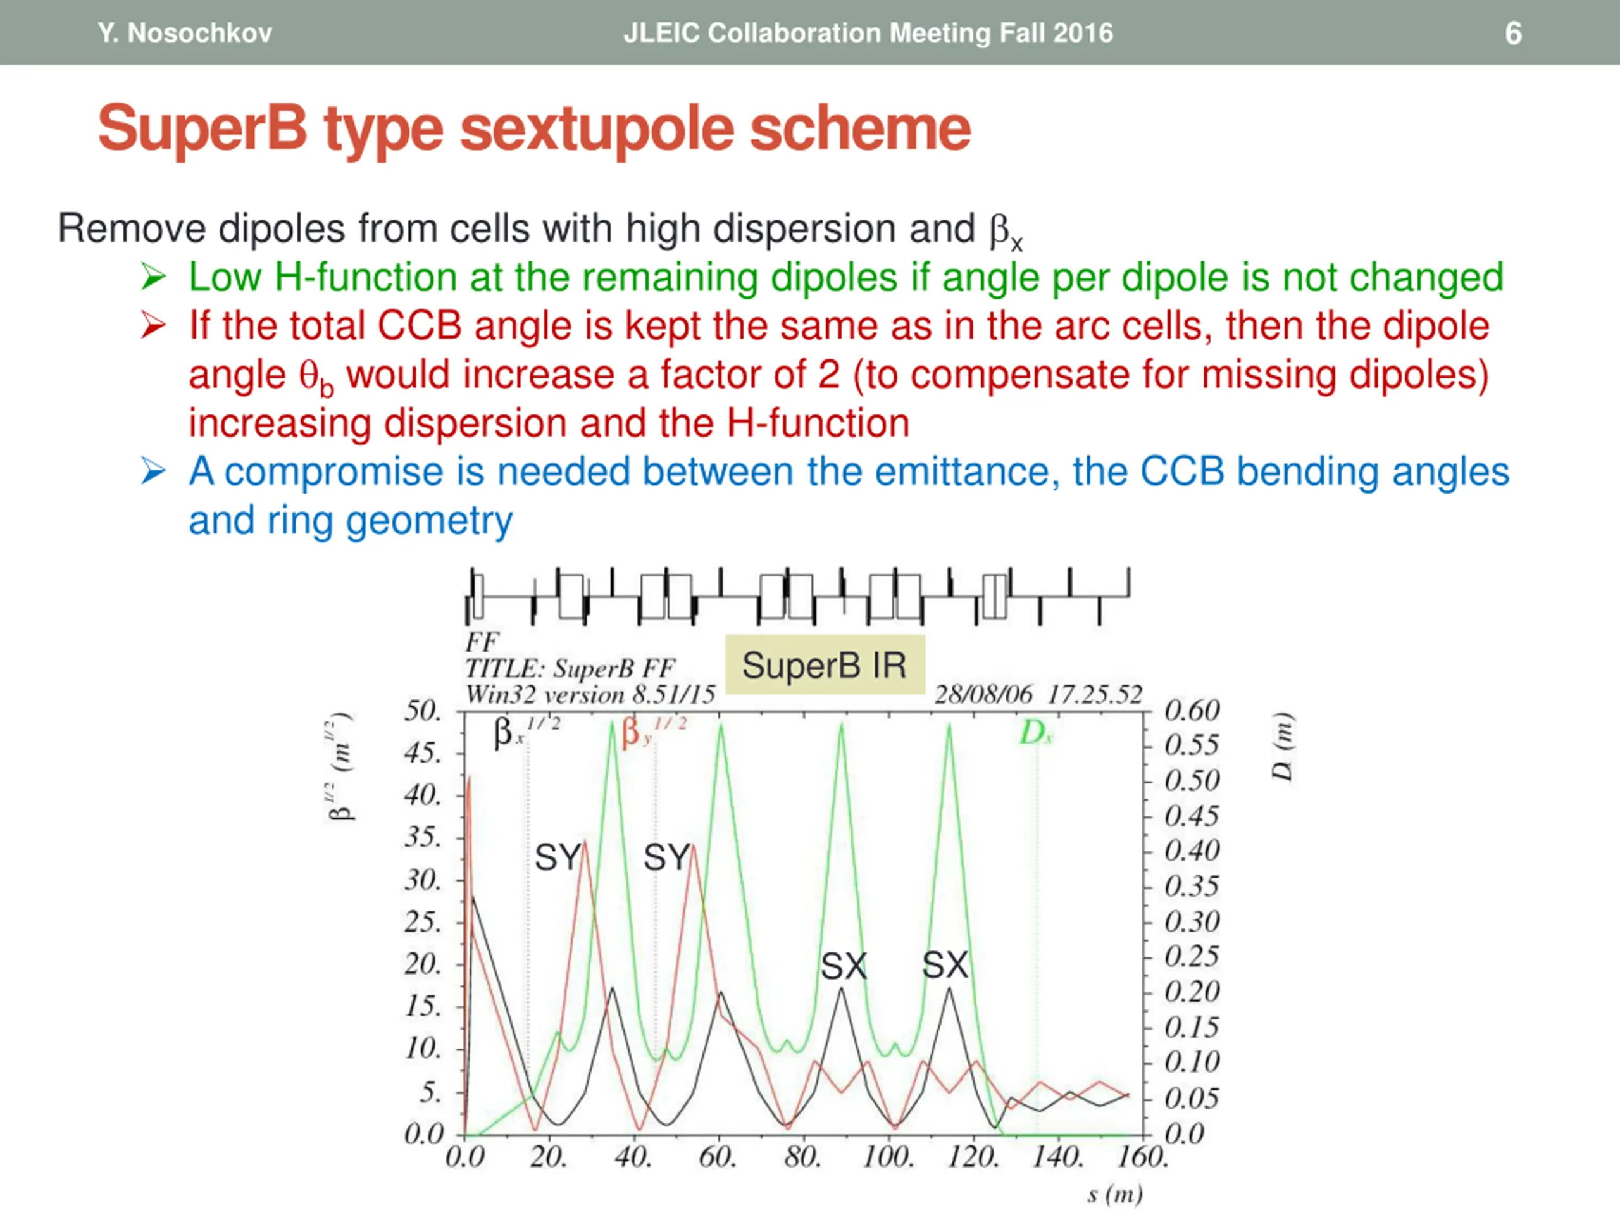
Task: Click left axis tick value "25."
Action: point(423,922)
